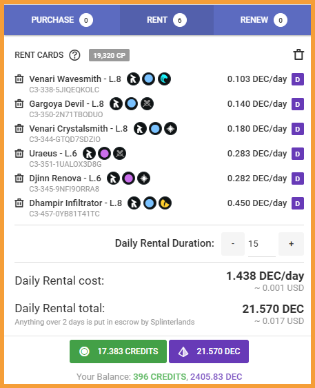Click the D badge for Gargoya Devil
This screenshot has width=315, height=388.
click(x=298, y=104)
